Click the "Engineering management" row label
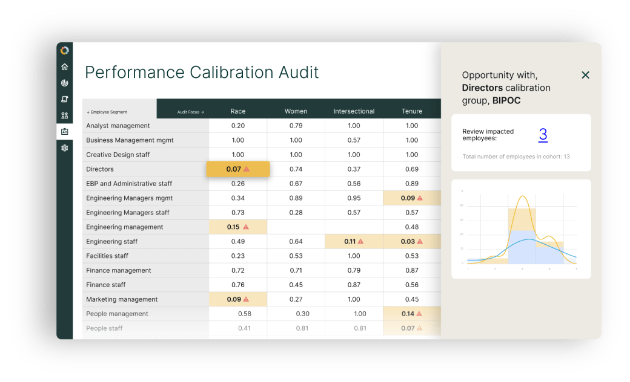This screenshot has height=382, width=630. point(125,227)
